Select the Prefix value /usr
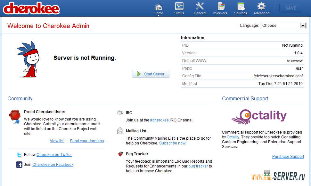This screenshot has width=311, height=186. tap(299, 68)
